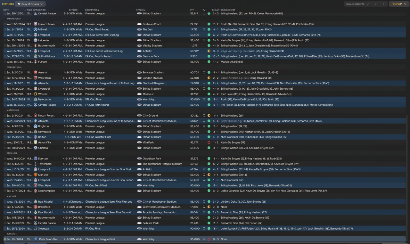The width and height of the screenshot is (410, 244).
Task: Click the TV icon on the Millwall fixture
Action: [204, 29]
